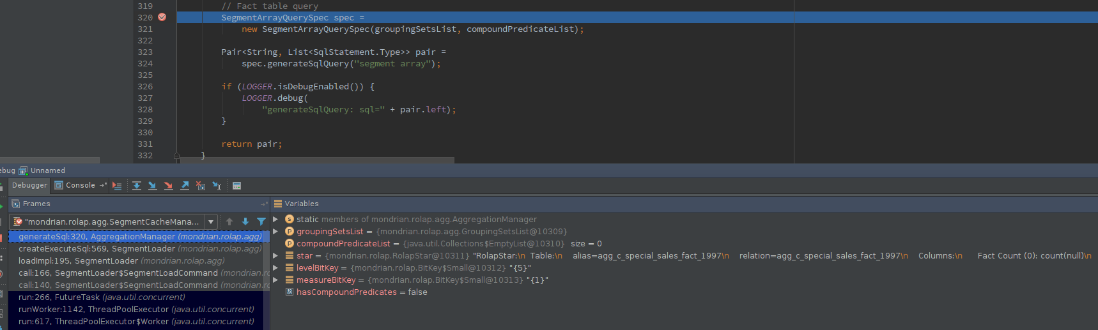Click the Show Execution Point icon
Screen dimensions: 1098x330
pyautogui.click(x=117, y=186)
